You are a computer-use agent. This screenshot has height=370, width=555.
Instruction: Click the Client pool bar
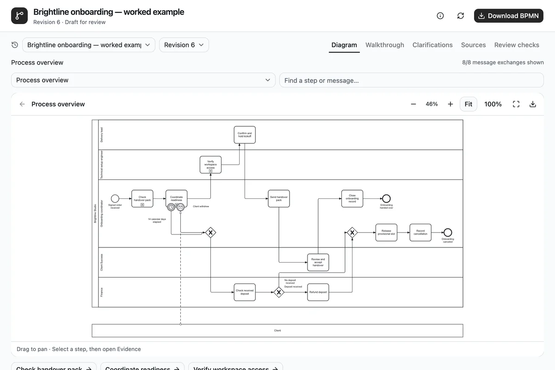(277, 331)
